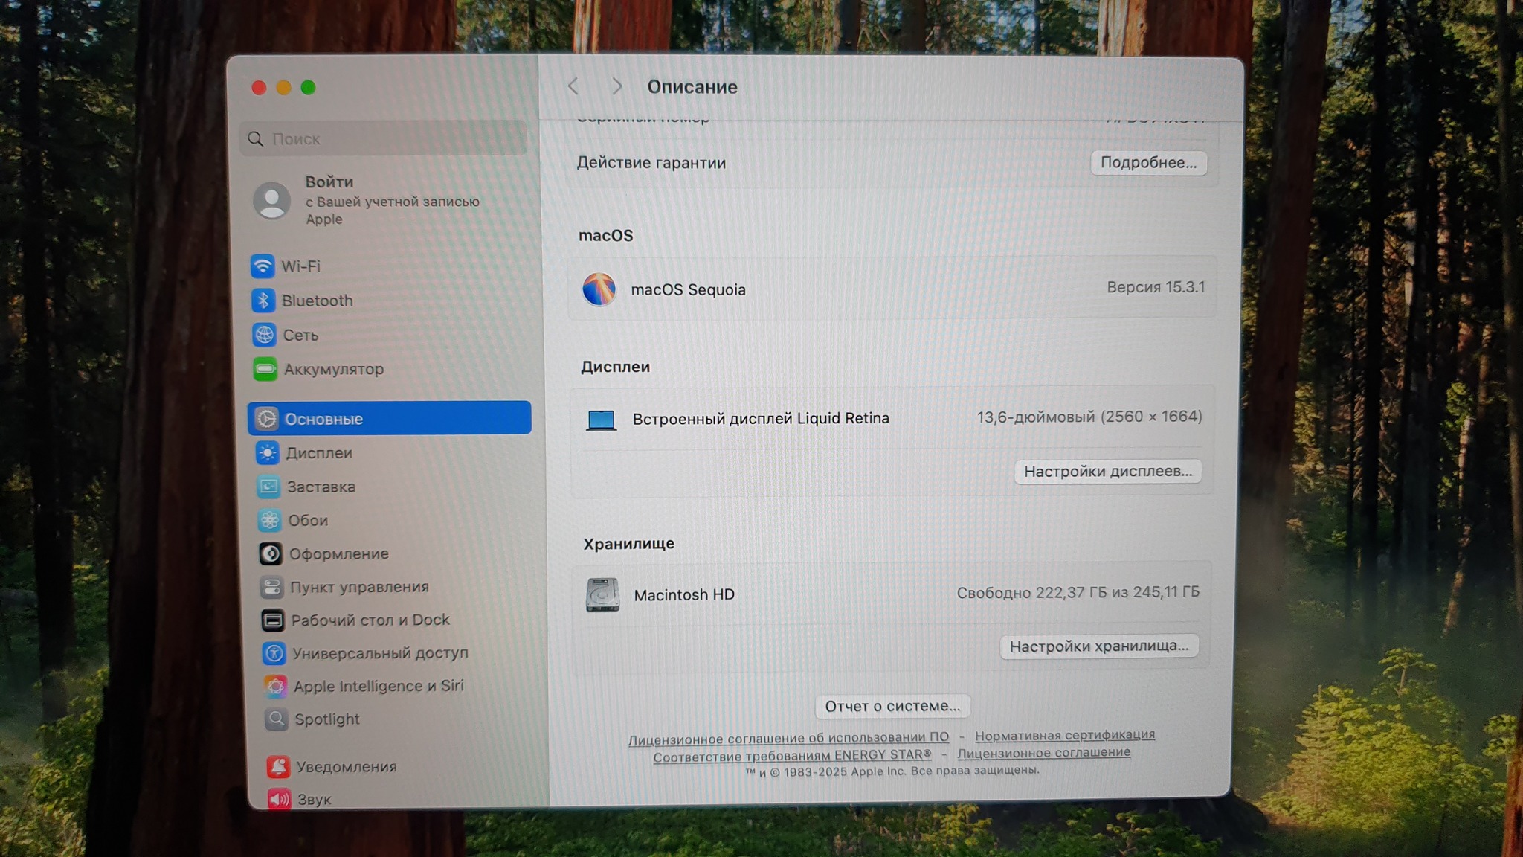
Task: Click the Wi-Fi icon in sidebar
Action: coord(262,266)
